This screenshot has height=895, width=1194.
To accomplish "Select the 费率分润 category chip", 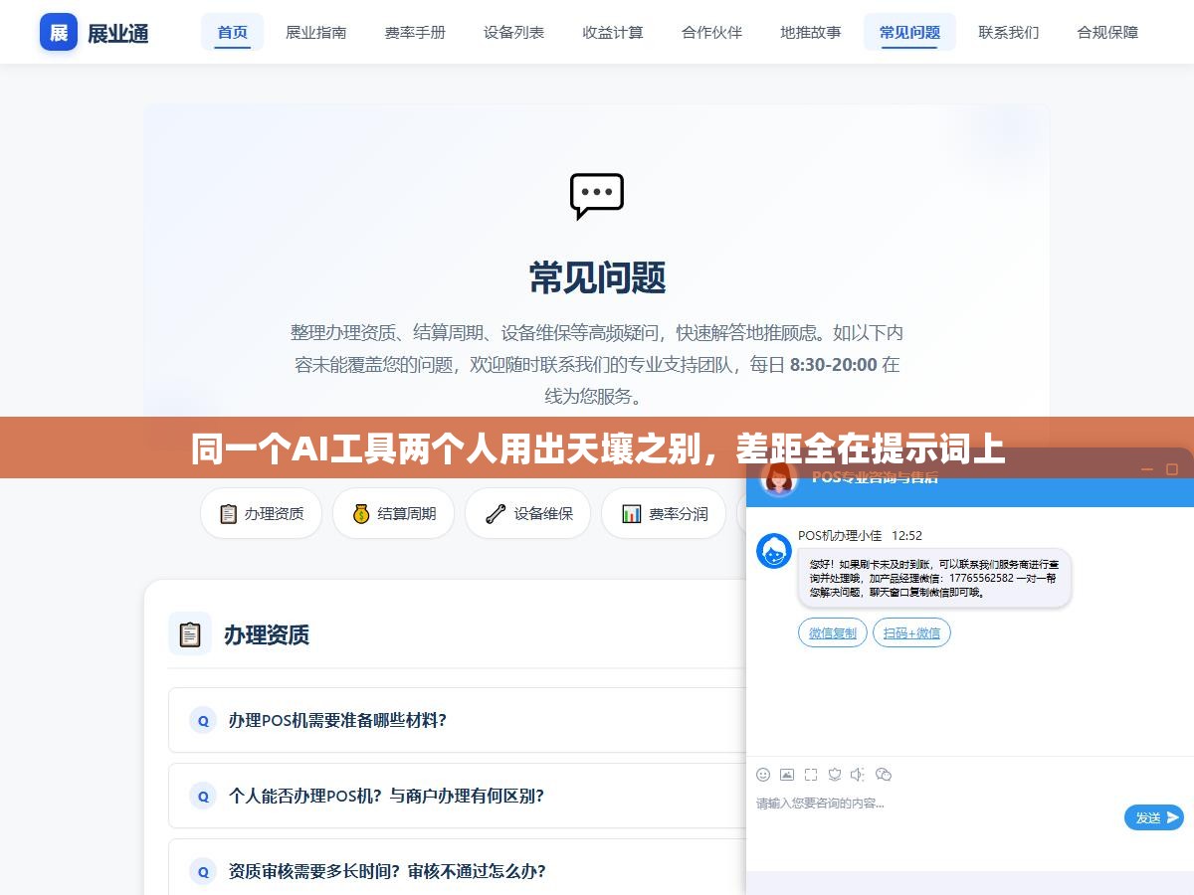I will tap(664, 513).
